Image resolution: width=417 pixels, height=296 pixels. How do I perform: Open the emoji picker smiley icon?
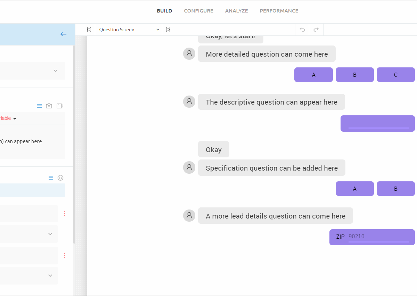[60, 178]
